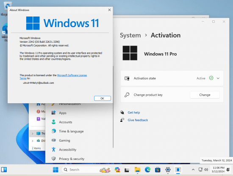Expand This PC in File Explorer tree
This screenshot has height=176, width=233.
point(33,134)
